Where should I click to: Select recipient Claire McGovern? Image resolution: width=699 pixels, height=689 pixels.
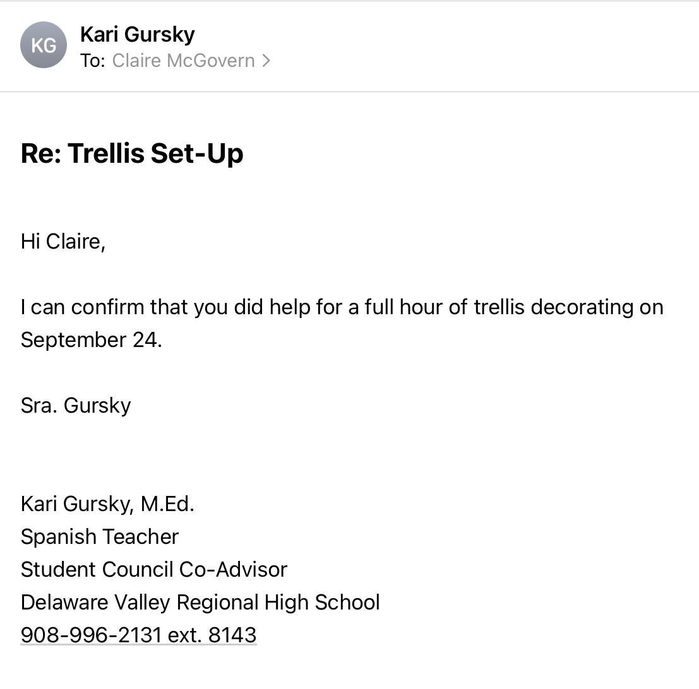183,61
